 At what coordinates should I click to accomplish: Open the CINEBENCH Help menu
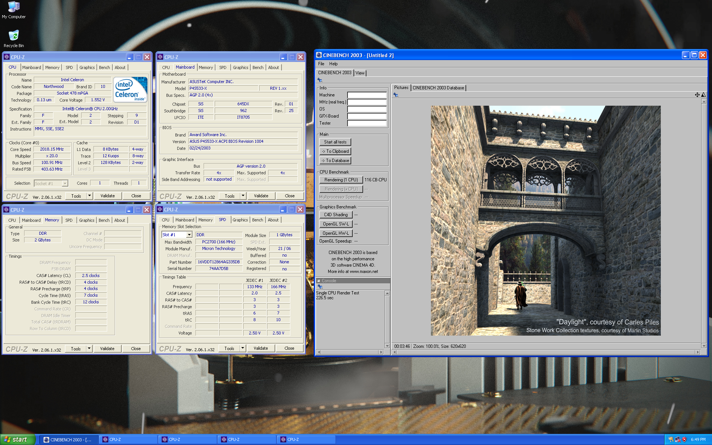(x=333, y=64)
